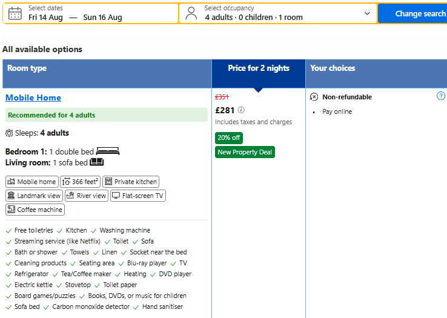Click the Cleaning products amenity

pyautogui.click(x=41, y=263)
